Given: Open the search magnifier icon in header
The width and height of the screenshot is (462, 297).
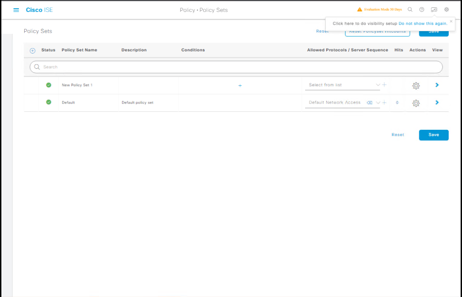Looking at the screenshot, I should click(410, 10).
